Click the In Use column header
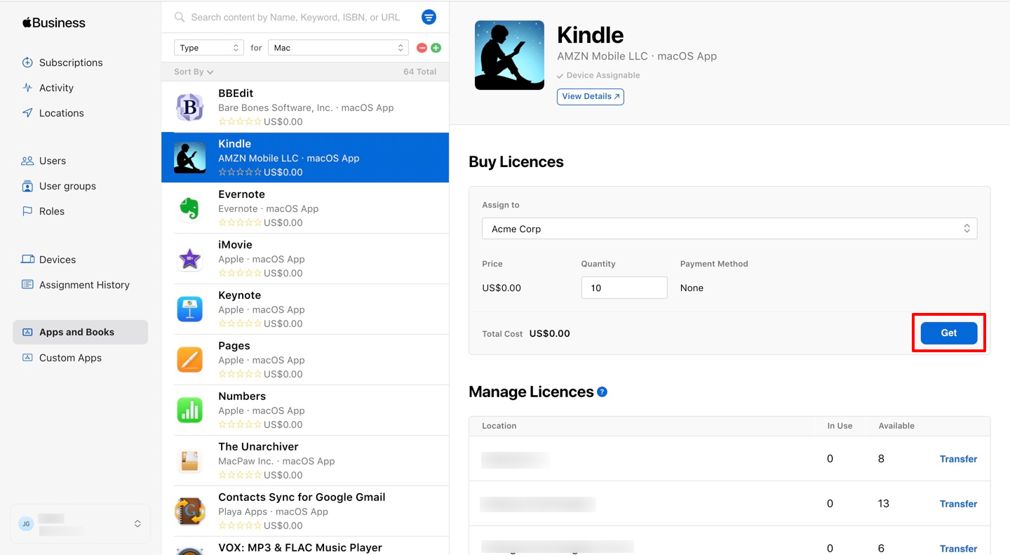 pyautogui.click(x=840, y=426)
